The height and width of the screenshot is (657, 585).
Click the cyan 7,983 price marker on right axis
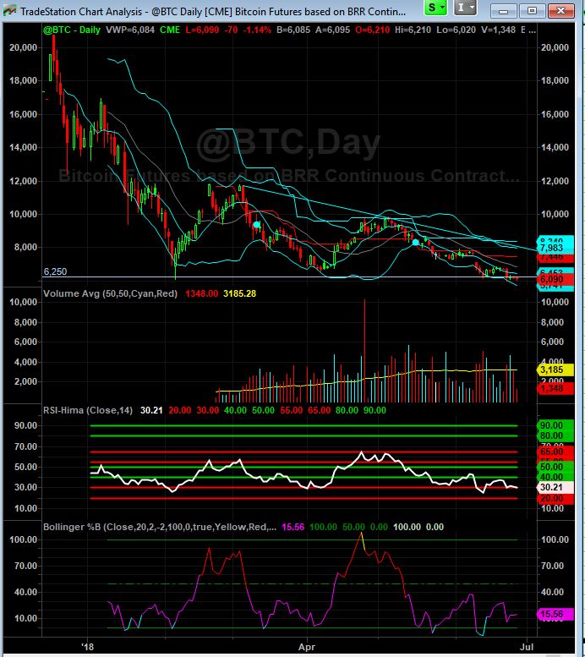(555, 248)
